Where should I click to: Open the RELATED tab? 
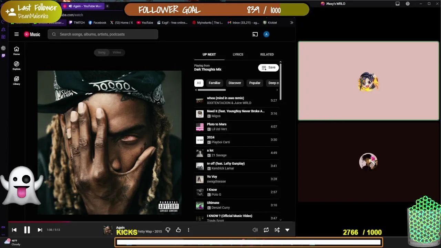tap(267, 54)
